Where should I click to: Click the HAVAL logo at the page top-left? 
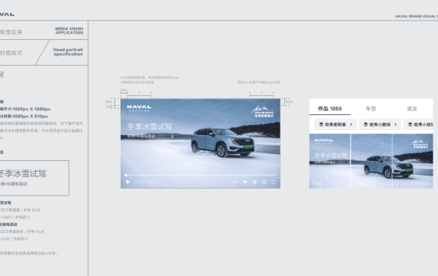pyautogui.click(x=7, y=15)
